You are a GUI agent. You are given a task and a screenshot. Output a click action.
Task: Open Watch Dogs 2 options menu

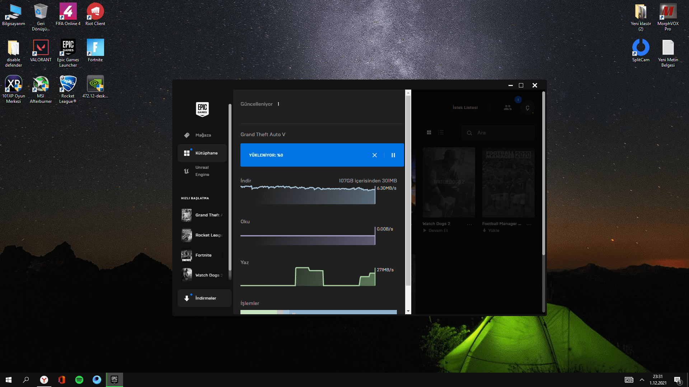click(469, 224)
